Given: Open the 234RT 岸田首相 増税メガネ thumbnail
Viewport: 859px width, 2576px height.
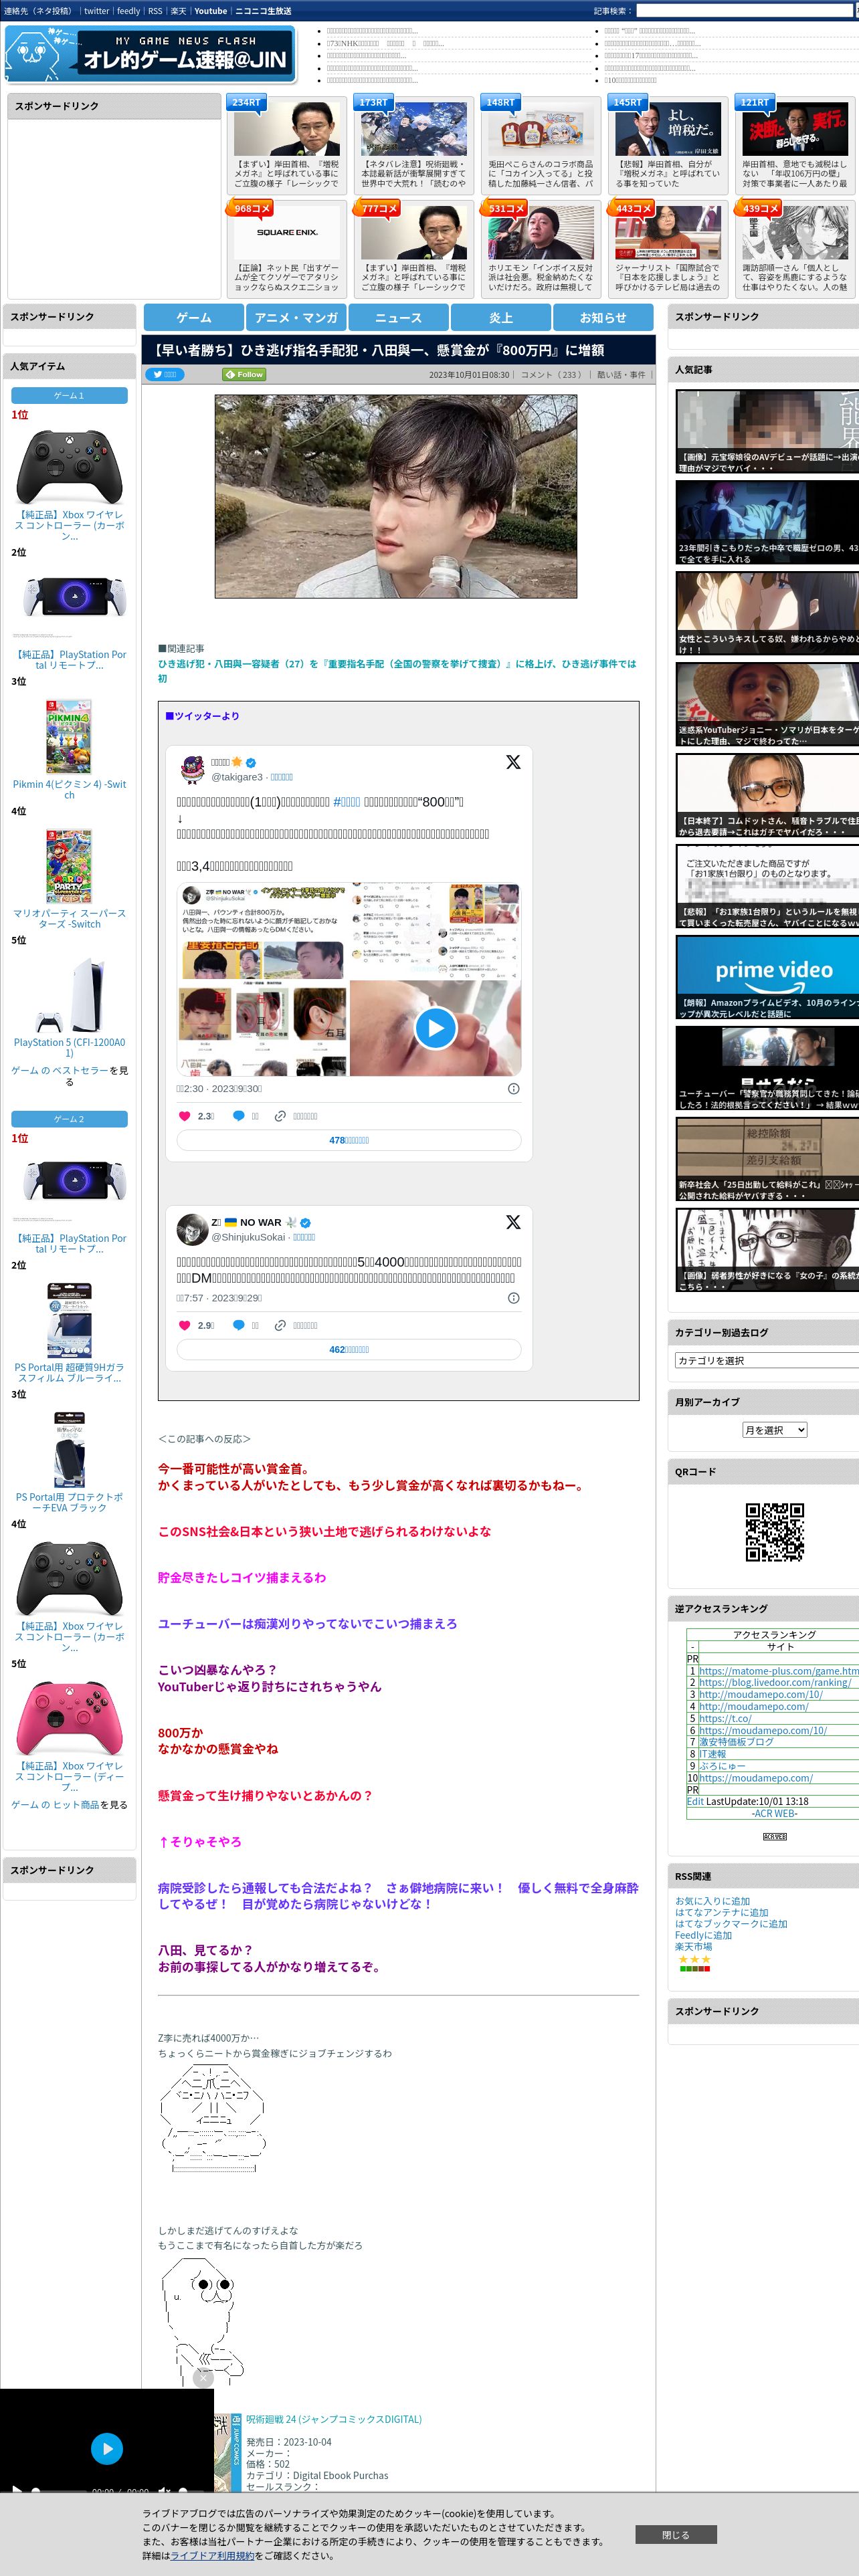Looking at the screenshot, I should pyautogui.click(x=287, y=129).
